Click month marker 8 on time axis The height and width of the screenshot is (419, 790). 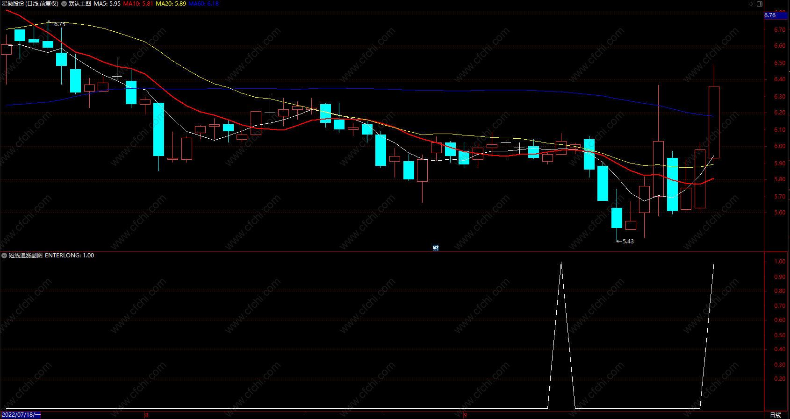click(x=146, y=415)
